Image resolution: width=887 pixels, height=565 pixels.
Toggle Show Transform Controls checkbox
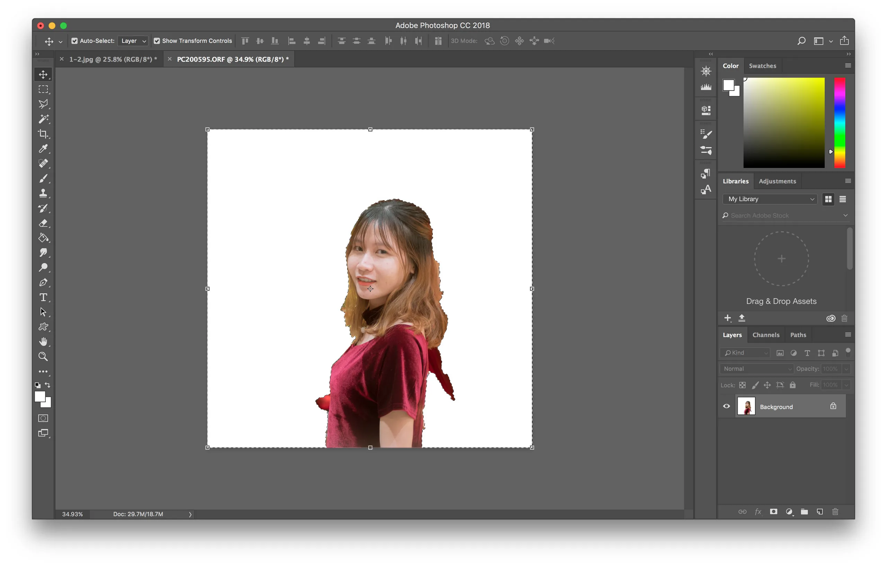pyautogui.click(x=157, y=41)
